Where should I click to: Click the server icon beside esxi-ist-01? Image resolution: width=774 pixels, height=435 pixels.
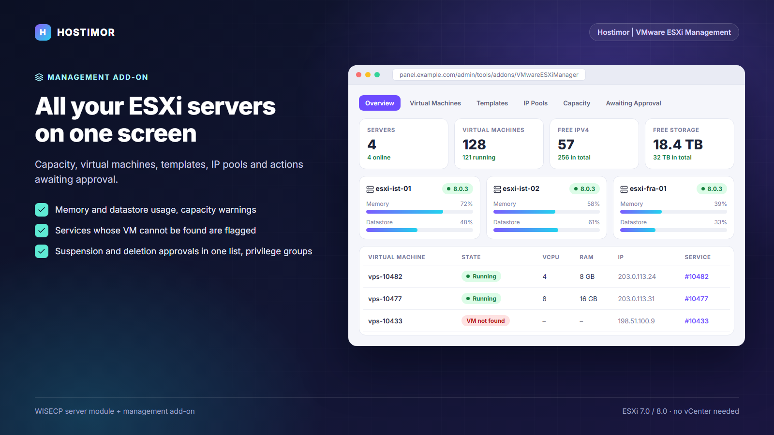(370, 189)
